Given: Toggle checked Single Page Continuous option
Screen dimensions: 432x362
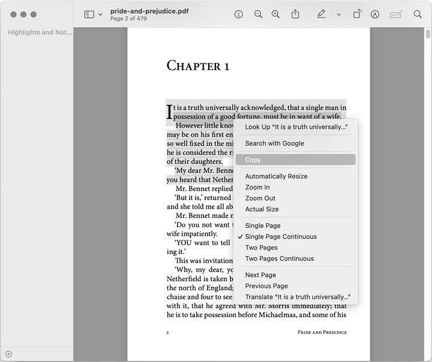Looking at the screenshot, I should (296, 237).
